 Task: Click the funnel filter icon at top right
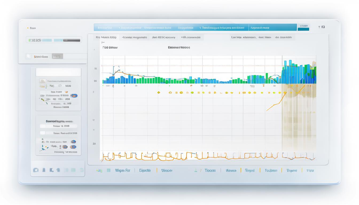tap(319, 27)
